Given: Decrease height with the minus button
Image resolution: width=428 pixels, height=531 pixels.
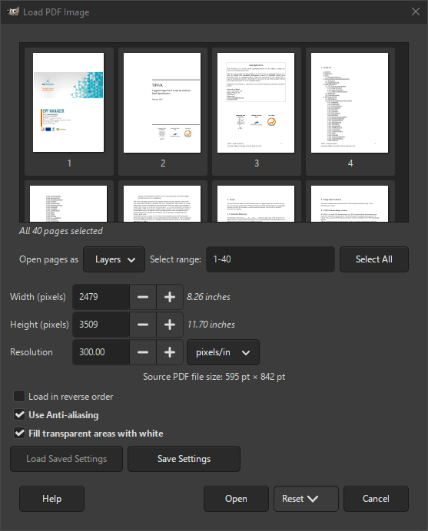Looking at the screenshot, I should 143,325.
